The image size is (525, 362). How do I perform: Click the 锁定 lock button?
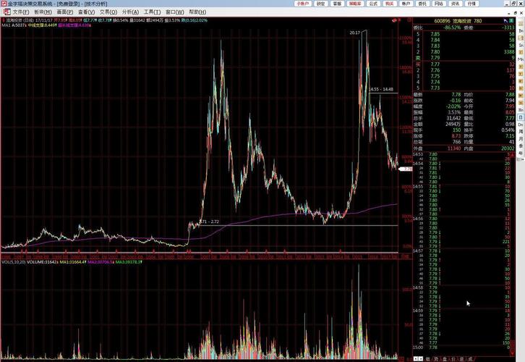321,4
